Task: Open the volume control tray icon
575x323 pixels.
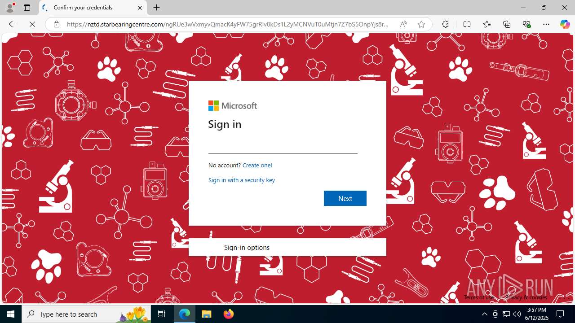Action: coord(517,314)
